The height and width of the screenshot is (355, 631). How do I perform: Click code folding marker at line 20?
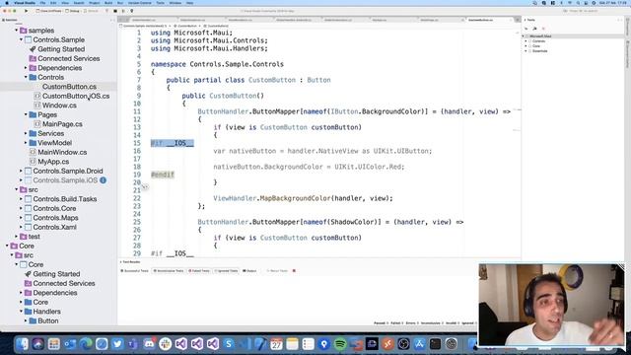[x=145, y=186]
